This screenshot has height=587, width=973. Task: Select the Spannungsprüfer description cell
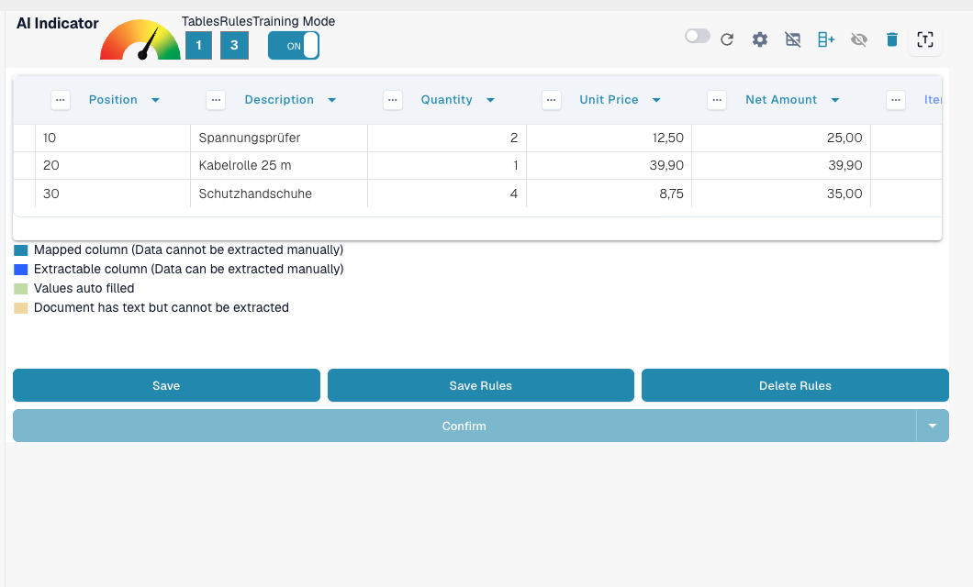(279, 138)
